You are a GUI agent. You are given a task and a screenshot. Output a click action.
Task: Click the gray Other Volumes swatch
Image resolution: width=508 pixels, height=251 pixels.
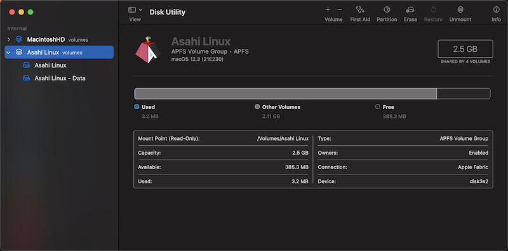[x=257, y=106]
